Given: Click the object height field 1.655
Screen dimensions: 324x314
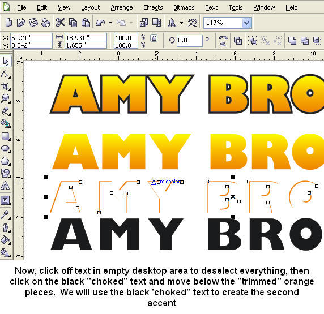Looking at the screenshot, I should tap(86, 45).
